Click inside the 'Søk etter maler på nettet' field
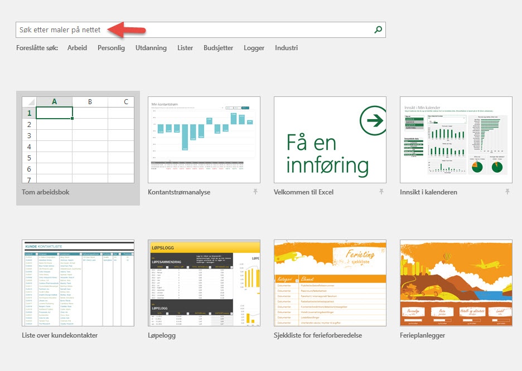The height and width of the screenshot is (371, 522). pos(167,30)
